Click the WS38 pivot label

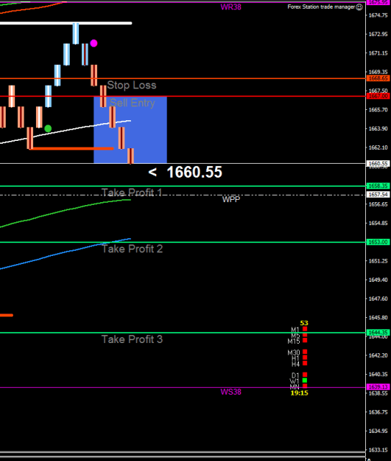(231, 392)
